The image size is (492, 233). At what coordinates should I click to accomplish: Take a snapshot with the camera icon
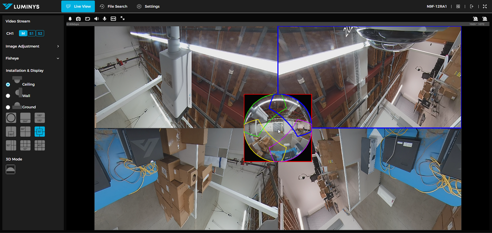78,18
